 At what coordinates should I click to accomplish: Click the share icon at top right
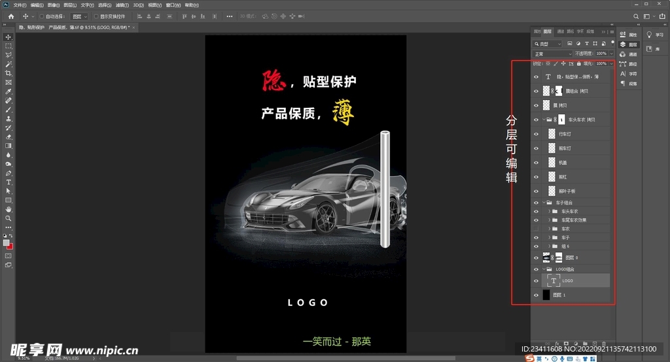pos(662,16)
